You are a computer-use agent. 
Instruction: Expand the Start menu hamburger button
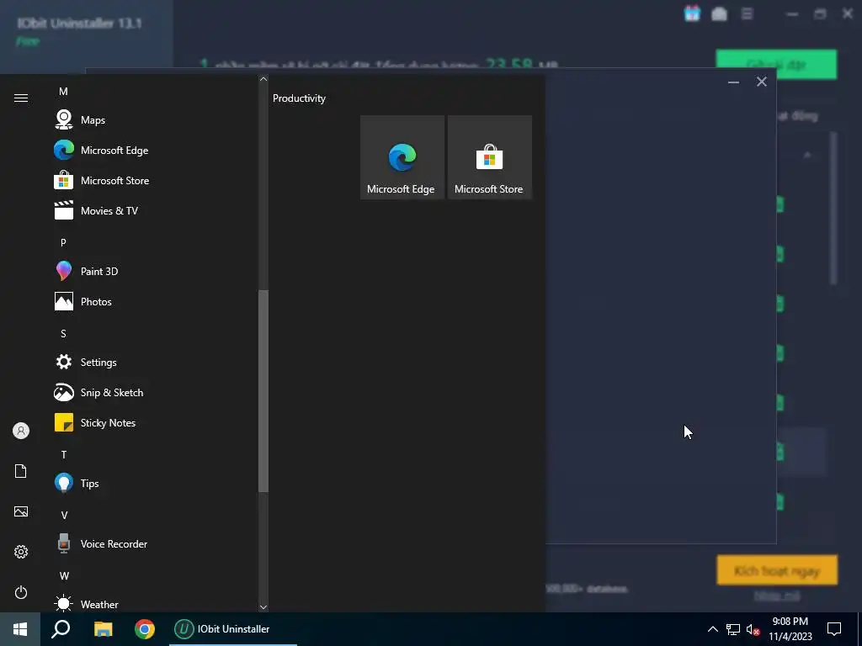[x=21, y=98]
